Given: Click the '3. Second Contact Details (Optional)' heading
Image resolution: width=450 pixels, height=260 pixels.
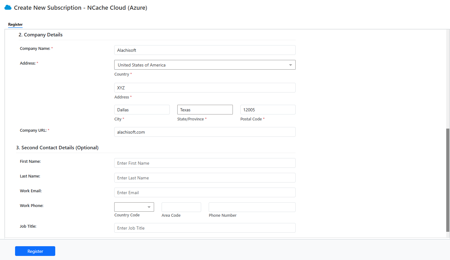Looking at the screenshot, I should (x=57, y=148).
